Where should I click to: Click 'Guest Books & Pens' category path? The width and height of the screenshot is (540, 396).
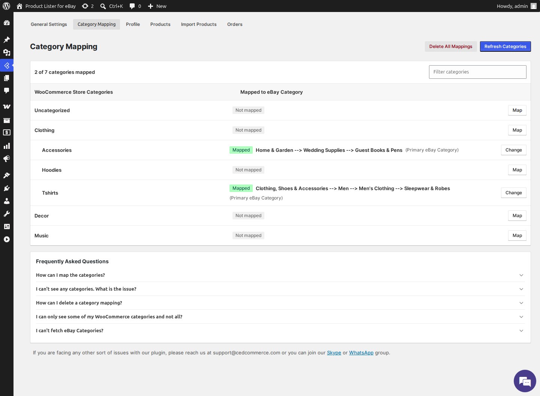pyautogui.click(x=379, y=150)
